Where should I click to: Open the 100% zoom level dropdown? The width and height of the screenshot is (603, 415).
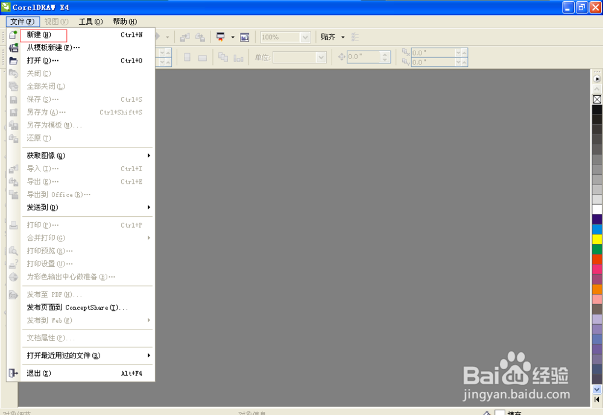click(305, 37)
